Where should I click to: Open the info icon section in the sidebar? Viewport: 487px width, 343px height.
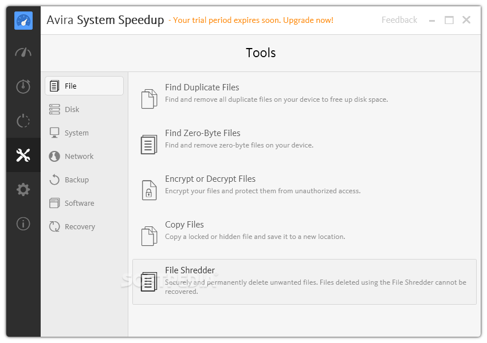(x=23, y=224)
